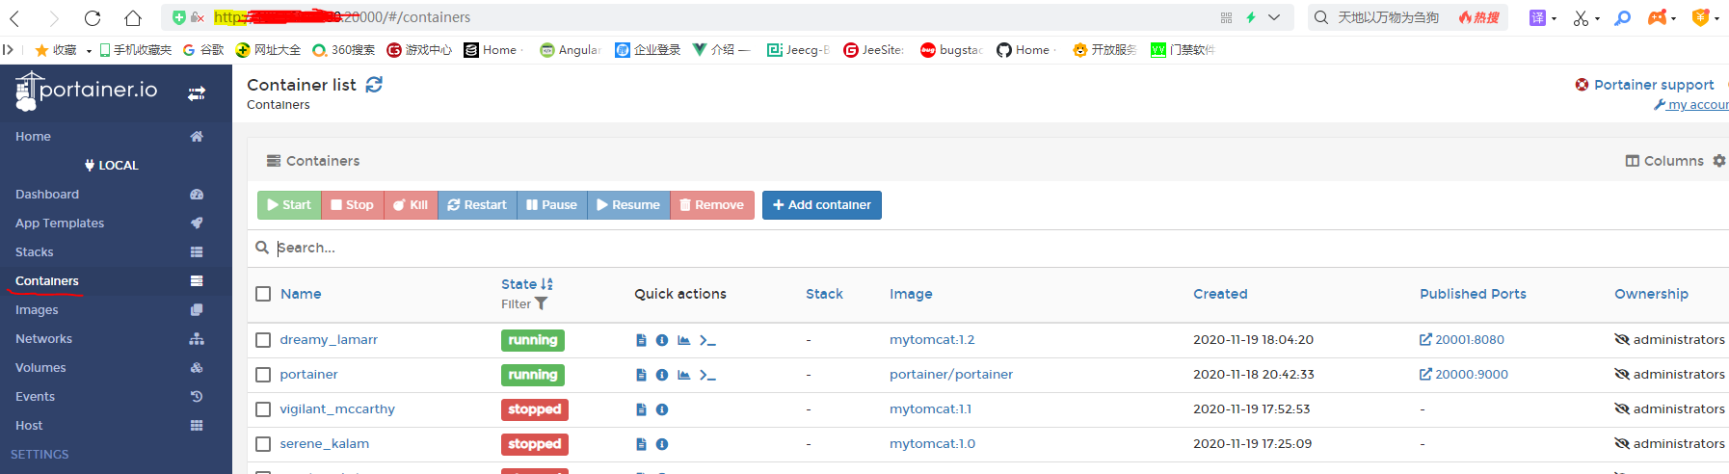
Task: Expand the browser address bar dropdown arrow
Action: point(1274,17)
